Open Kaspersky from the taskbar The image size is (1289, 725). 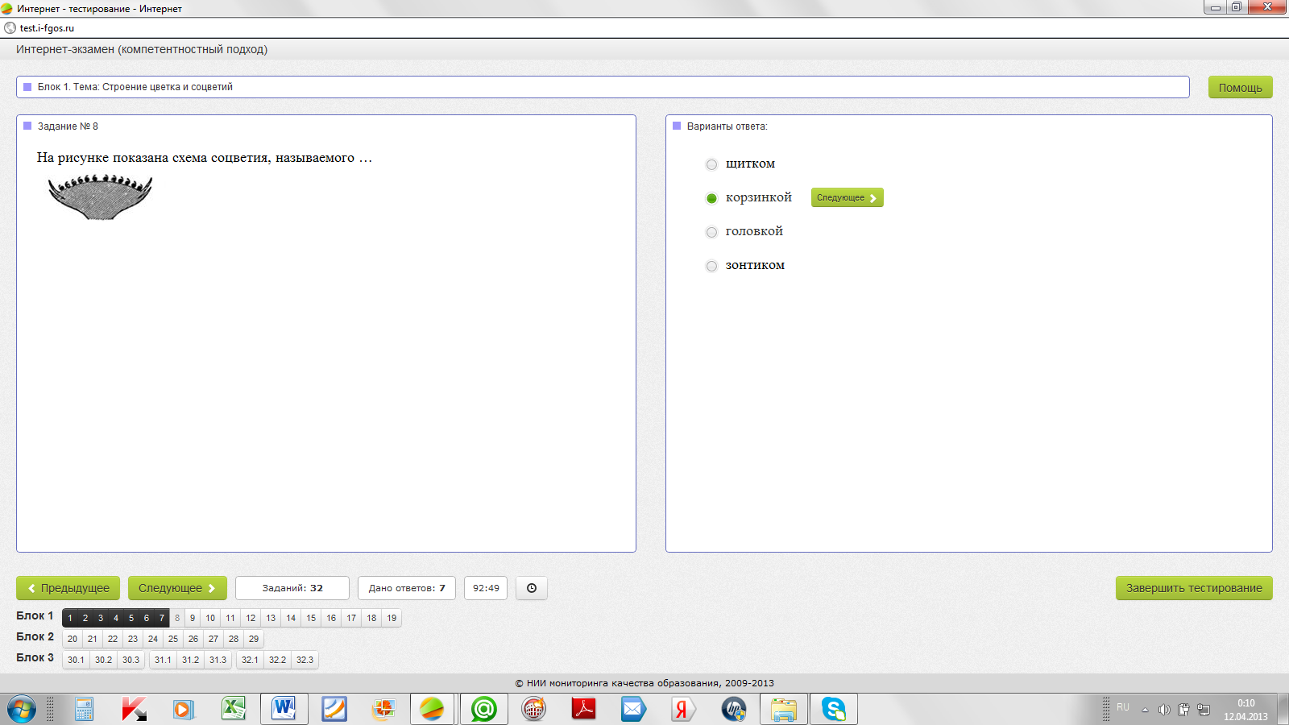tap(134, 710)
